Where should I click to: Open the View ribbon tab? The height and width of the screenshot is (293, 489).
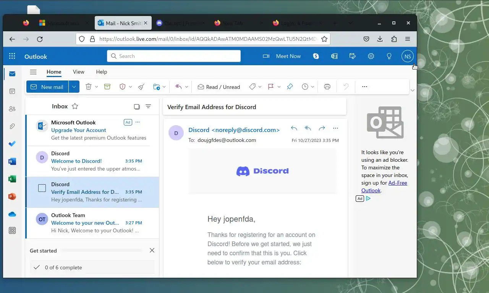(78, 72)
